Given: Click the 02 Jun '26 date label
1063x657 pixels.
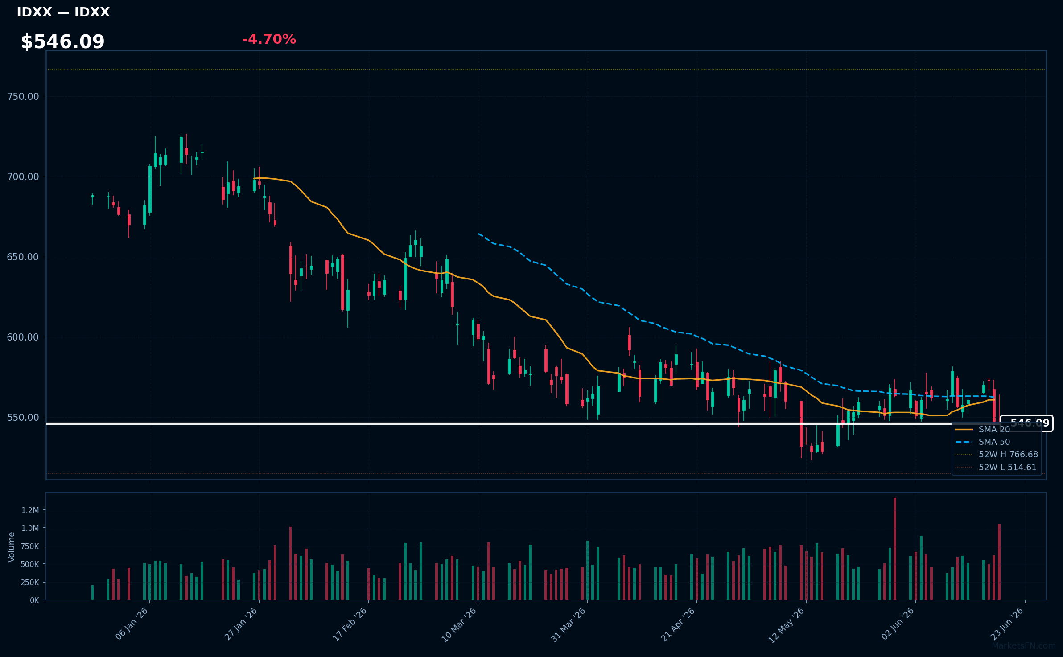Looking at the screenshot, I should coord(898,624).
